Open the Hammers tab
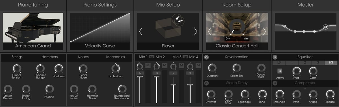 pyautogui.click(x=50, y=57)
